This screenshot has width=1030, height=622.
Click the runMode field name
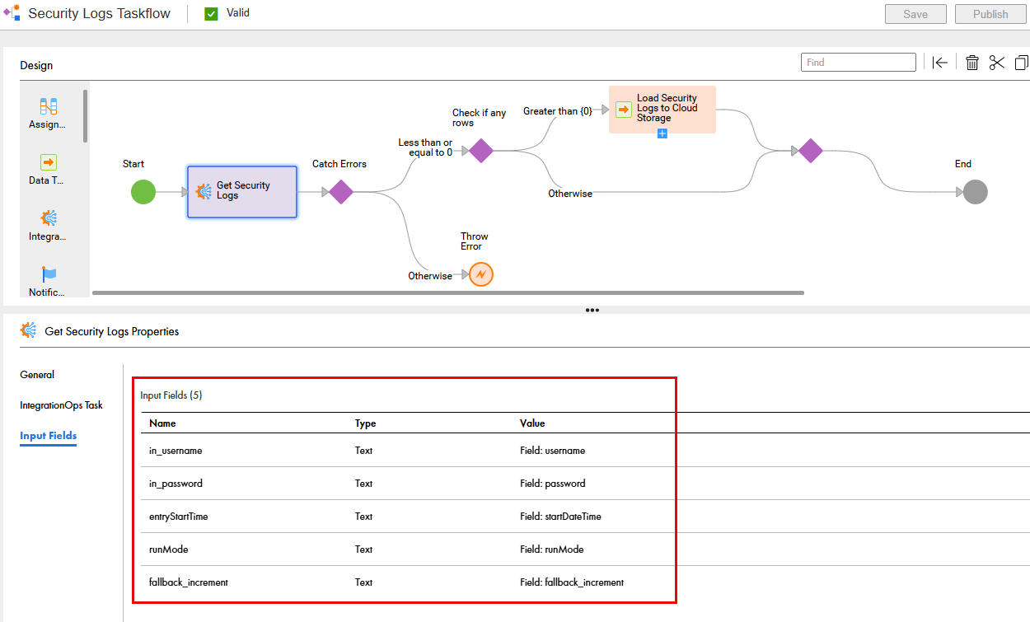click(169, 550)
